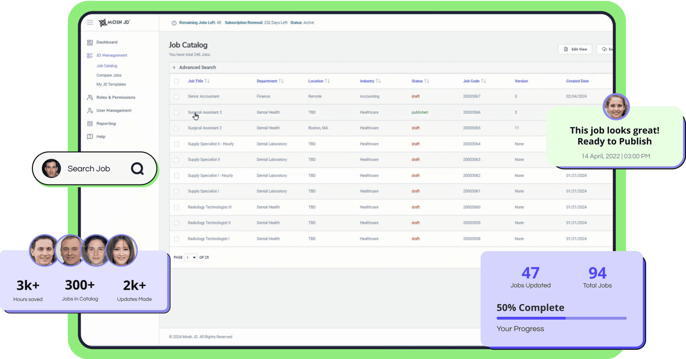
Task: Click the Reporting sidebar icon
Action: pyautogui.click(x=90, y=124)
